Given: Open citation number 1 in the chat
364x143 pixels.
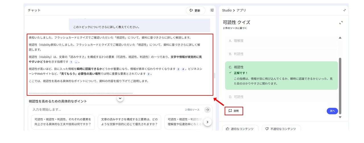Looking at the screenshot, I should pos(71,62).
